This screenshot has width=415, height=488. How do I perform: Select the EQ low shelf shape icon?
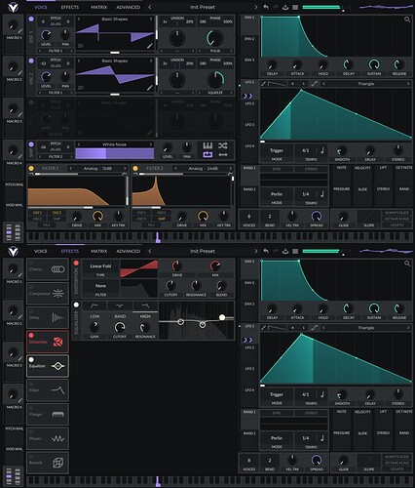pos(94,305)
